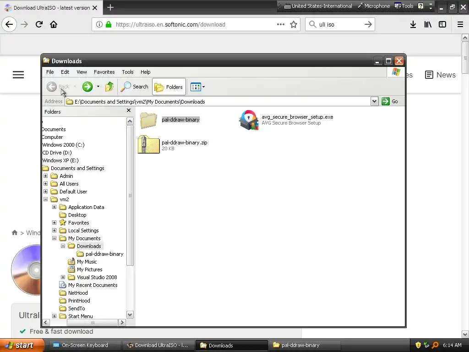Collapse the Downloads tree node
This screenshot has height=352, width=469.
click(x=63, y=246)
